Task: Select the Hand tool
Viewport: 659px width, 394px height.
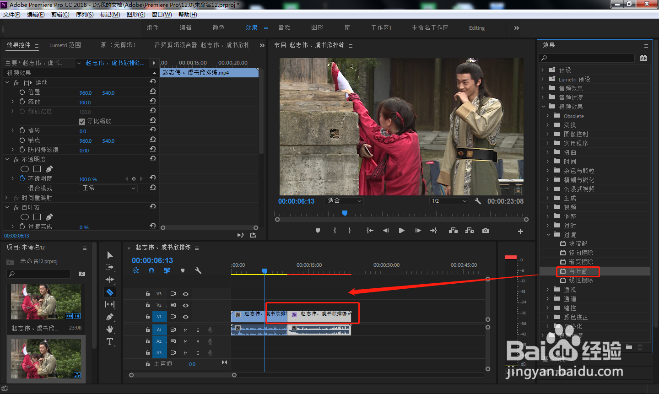Action: pyautogui.click(x=110, y=329)
